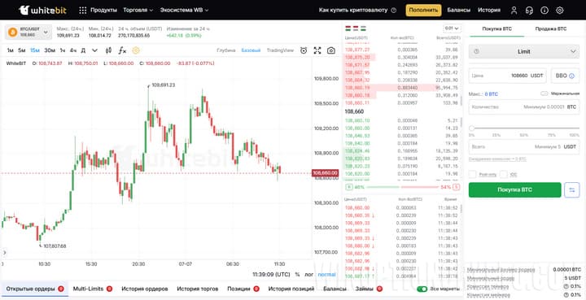Expand more timeframes chevron
Viewport: 586px width, 300px height.
94,50
